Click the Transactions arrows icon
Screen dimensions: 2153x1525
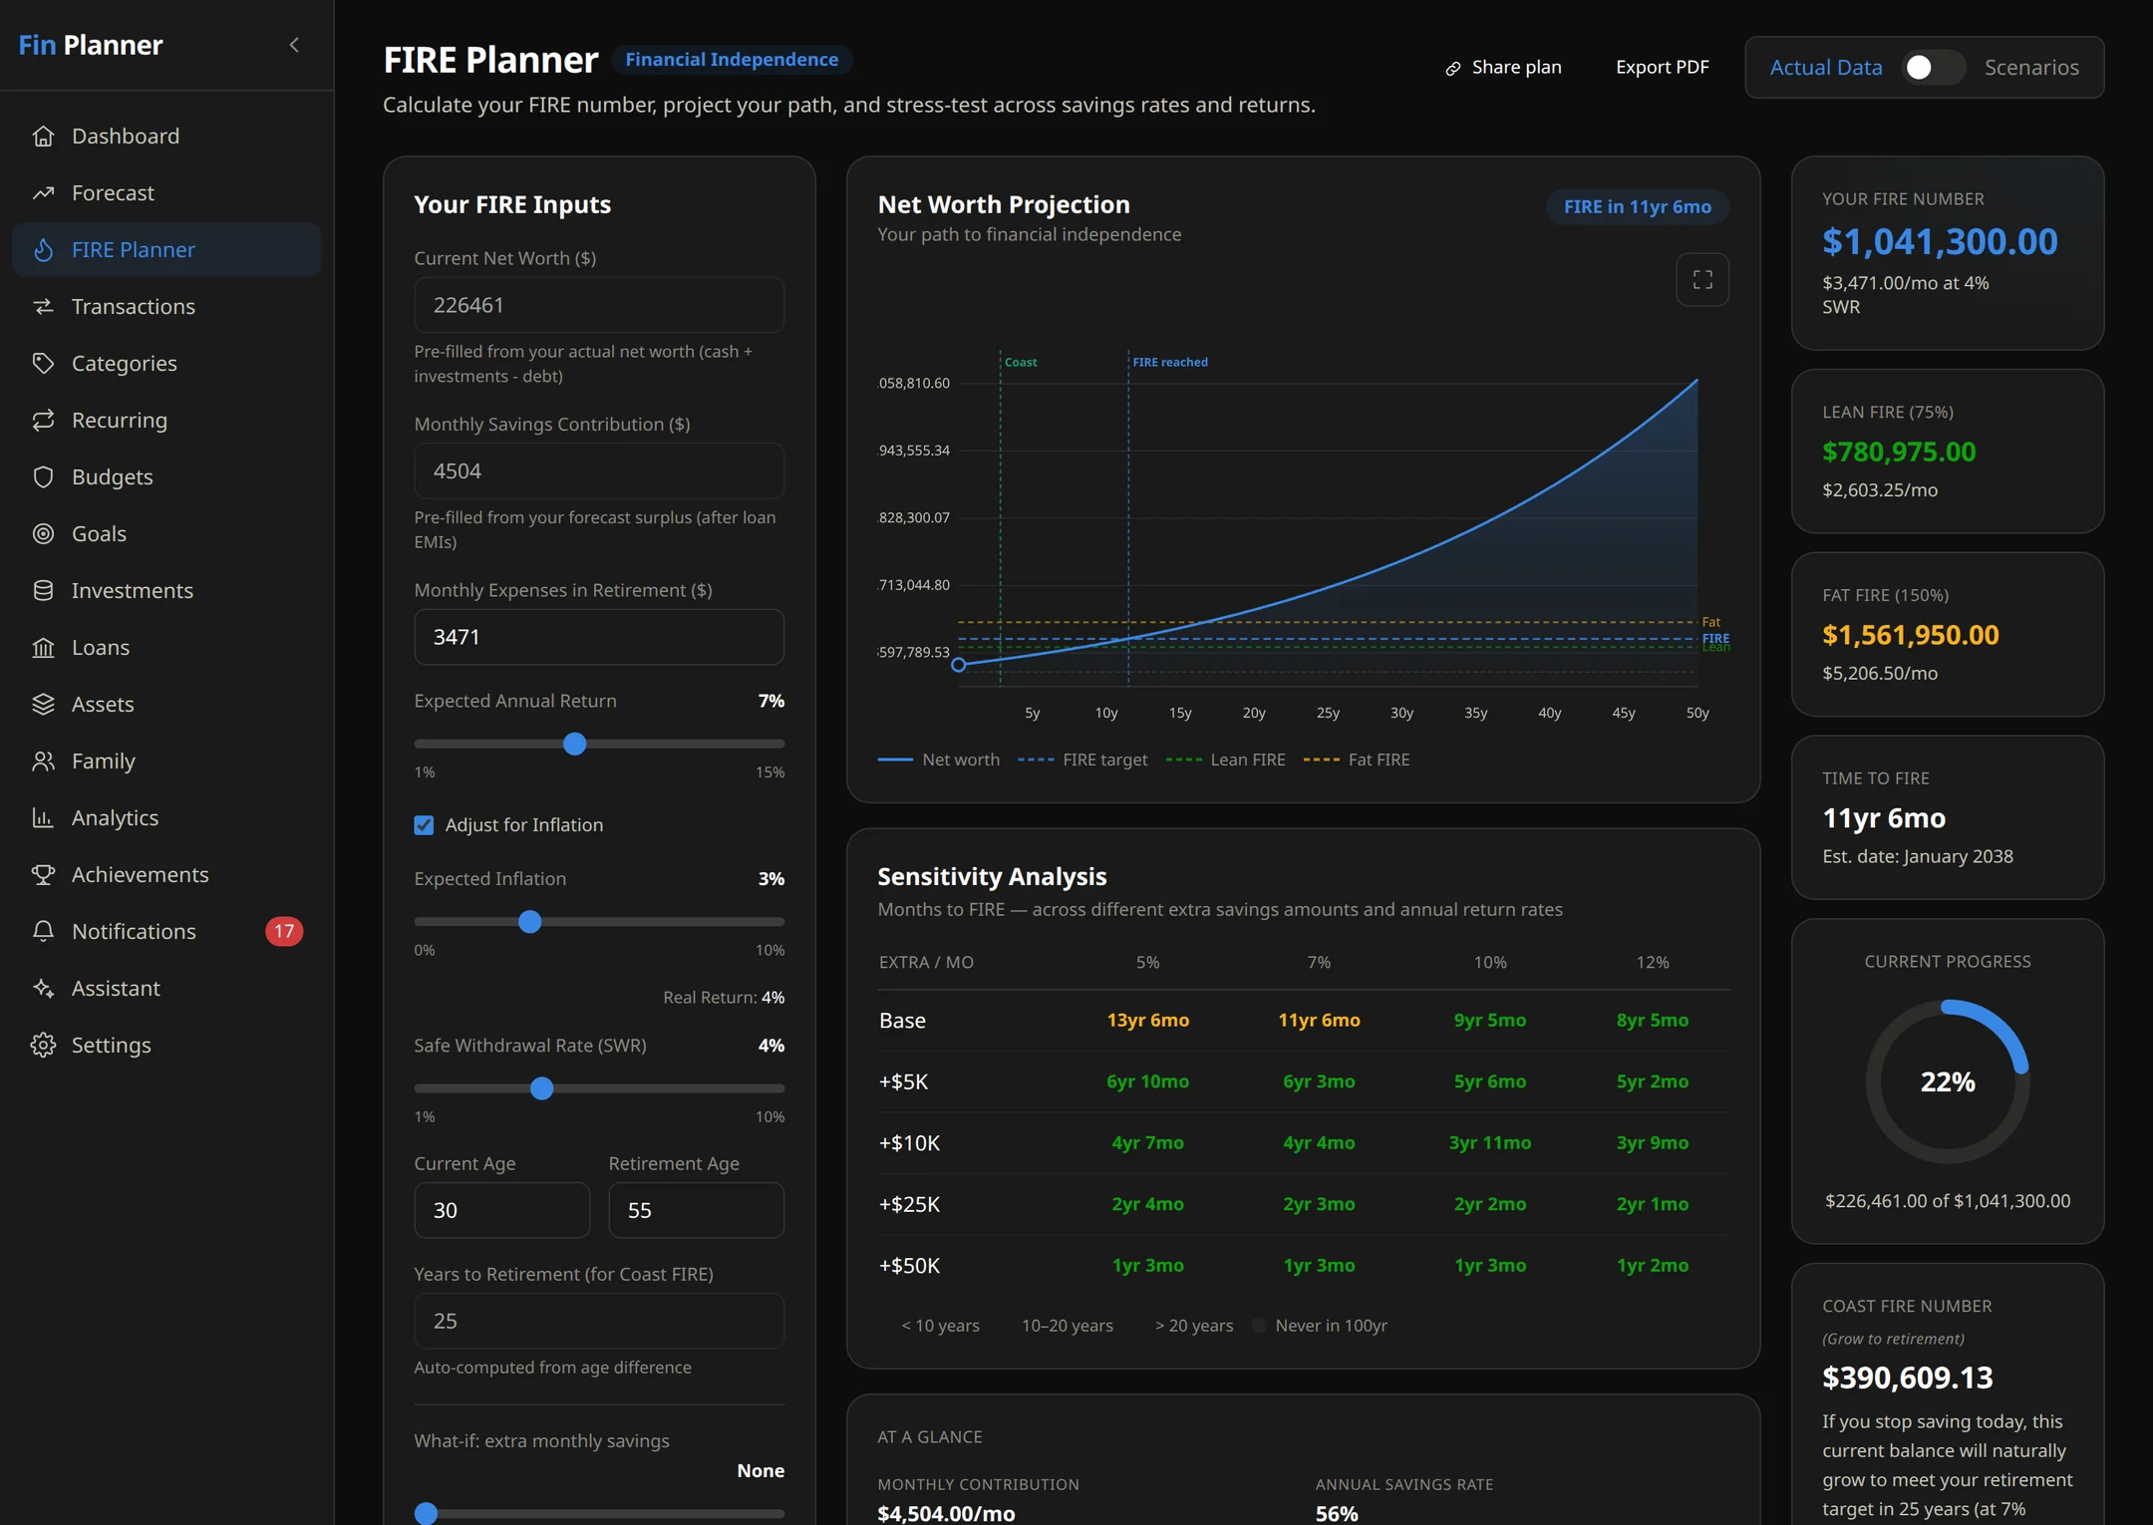43,306
